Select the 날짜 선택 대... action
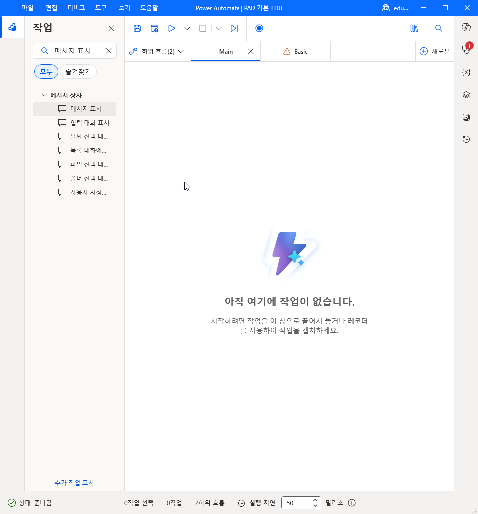478x514 pixels. coord(75,136)
